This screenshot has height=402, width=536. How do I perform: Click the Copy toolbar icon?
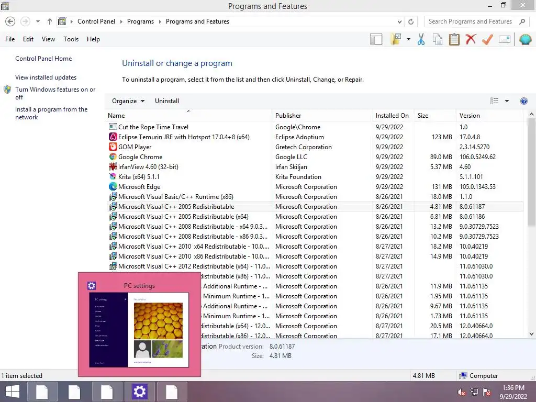tap(437, 39)
